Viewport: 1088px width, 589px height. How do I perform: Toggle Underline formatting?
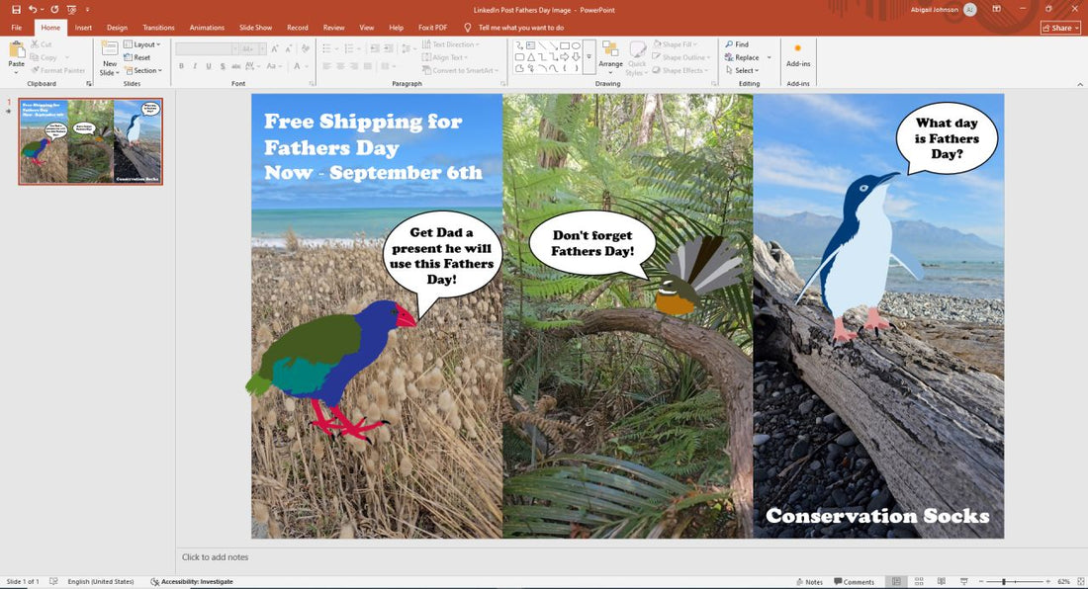tap(208, 66)
